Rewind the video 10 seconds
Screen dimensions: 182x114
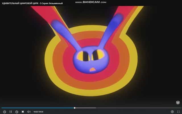pyautogui.click(x=5, y=112)
